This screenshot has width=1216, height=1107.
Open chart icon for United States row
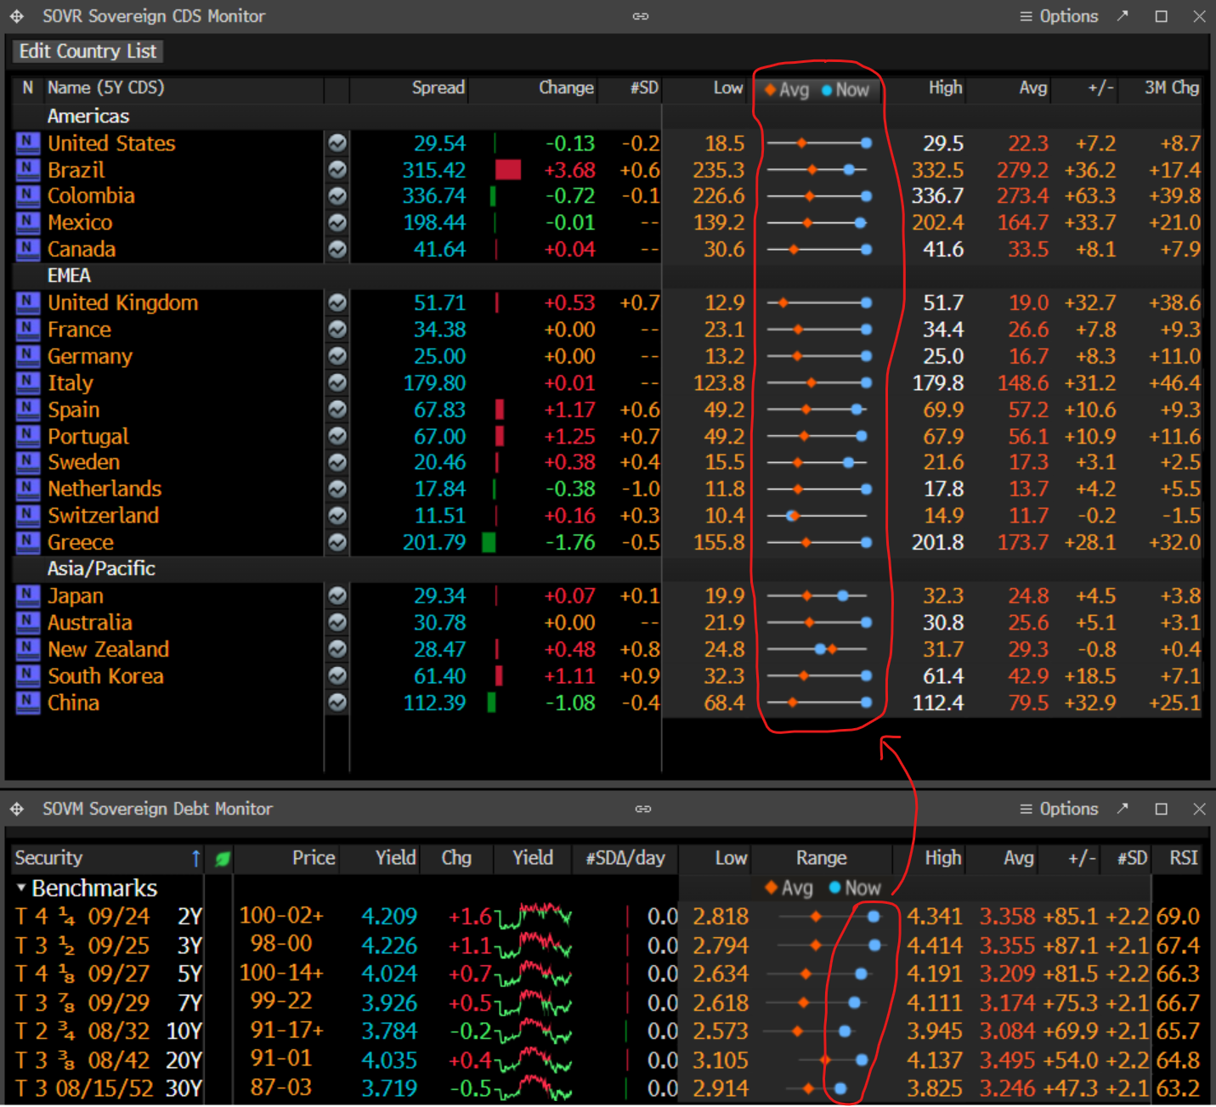point(337,143)
